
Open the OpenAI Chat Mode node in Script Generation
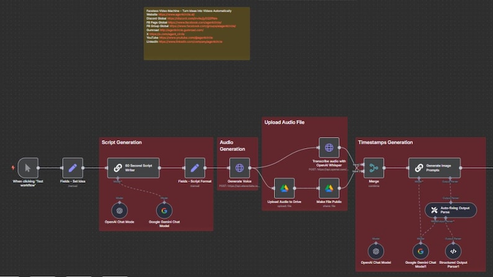click(119, 211)
